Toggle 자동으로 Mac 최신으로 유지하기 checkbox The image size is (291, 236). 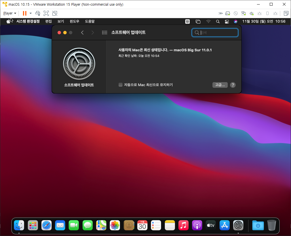click(x=121, y=85)
